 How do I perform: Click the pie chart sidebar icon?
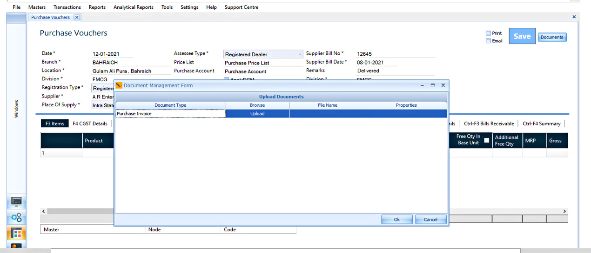pos(16,247)
